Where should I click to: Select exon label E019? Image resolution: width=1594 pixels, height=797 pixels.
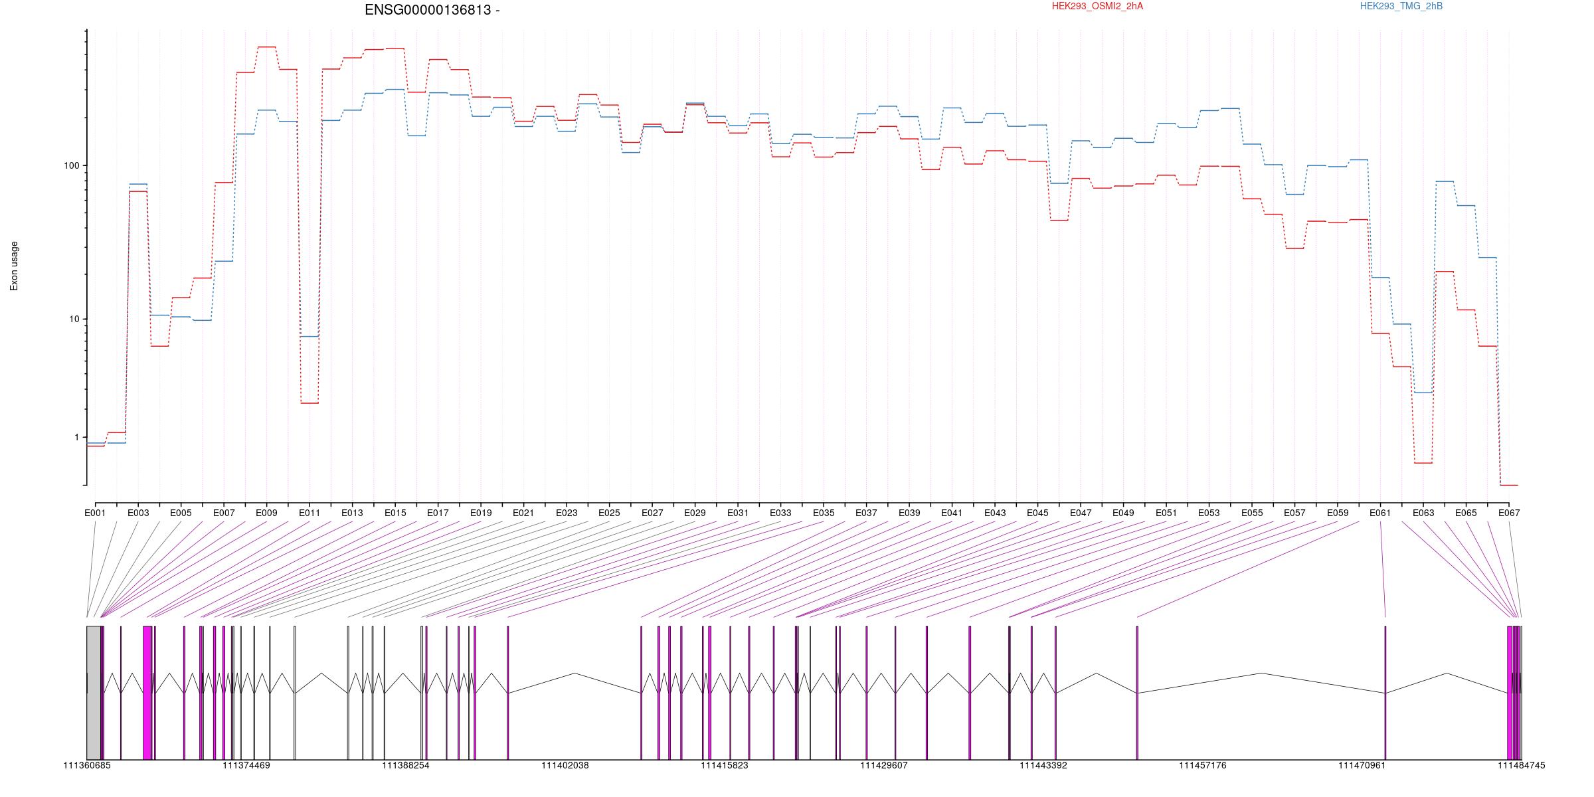coord(481,513)
